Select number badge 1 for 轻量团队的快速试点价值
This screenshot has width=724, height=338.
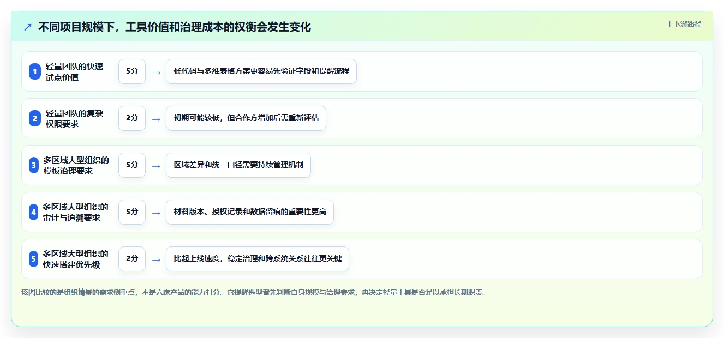point(35,71)
